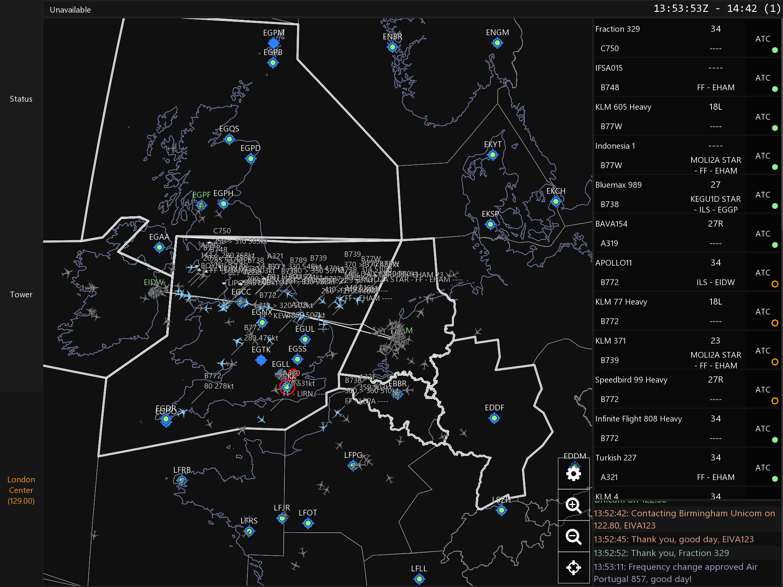Select the LFLL airport marker
Screen dimensions: 783x587
click(x=419, y=579)
